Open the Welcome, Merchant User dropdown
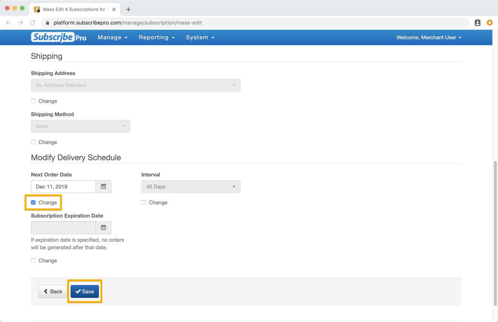This screenshot has height=322, width=498. coord(429,37)
